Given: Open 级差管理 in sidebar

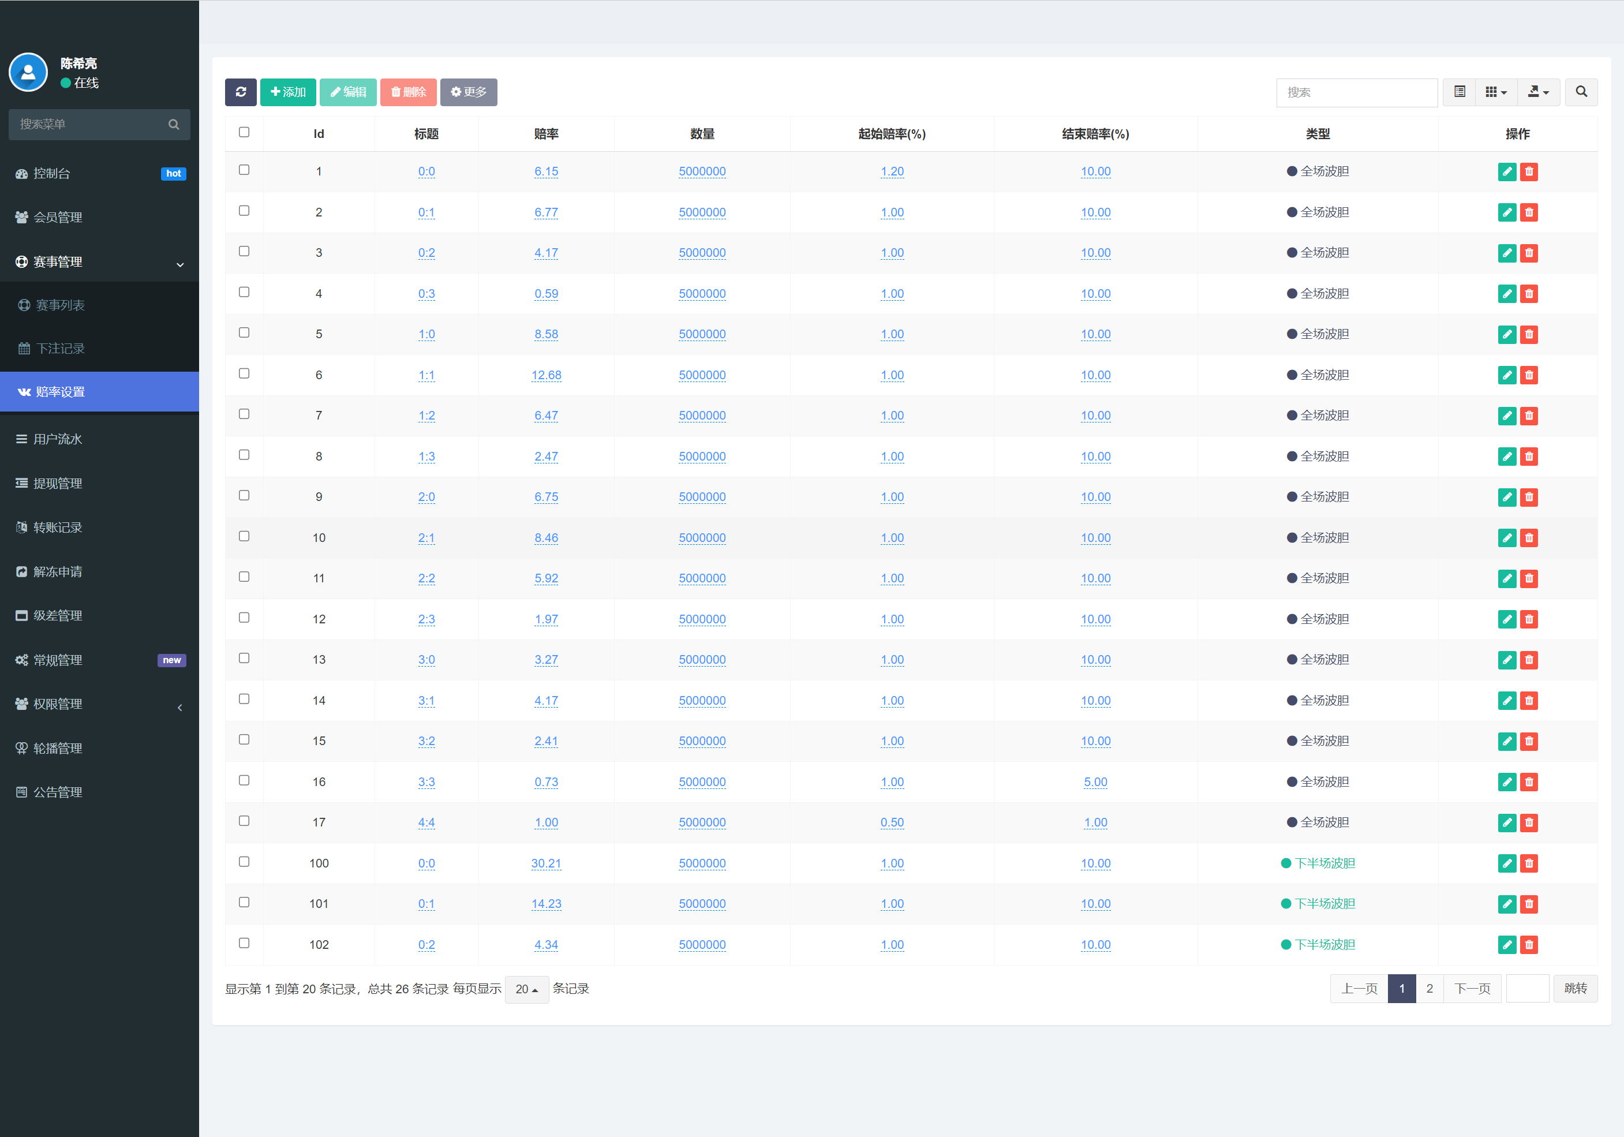Looking at the screenshot, I should [100, 616].
